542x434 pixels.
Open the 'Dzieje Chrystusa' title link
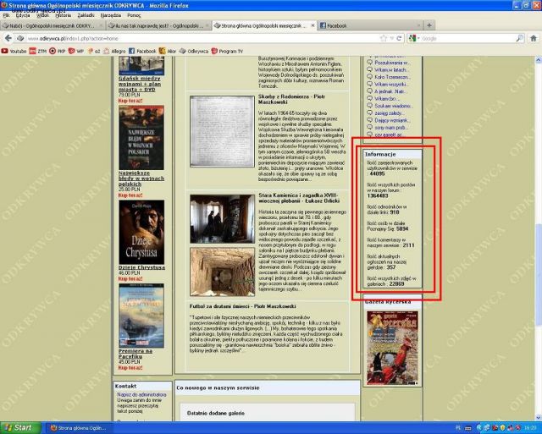coord(141,267)
